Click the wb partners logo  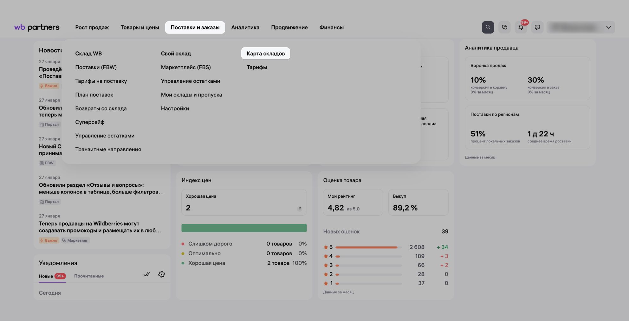click(37, 27)
